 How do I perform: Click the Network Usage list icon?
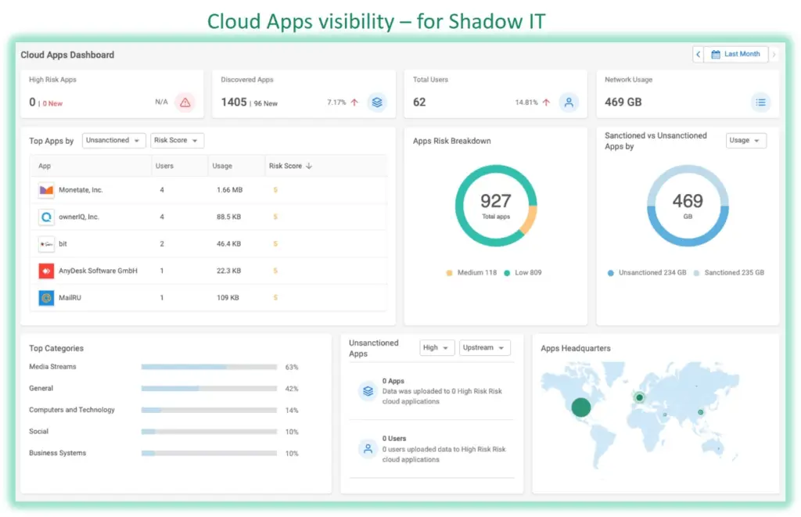coord(761,102)
